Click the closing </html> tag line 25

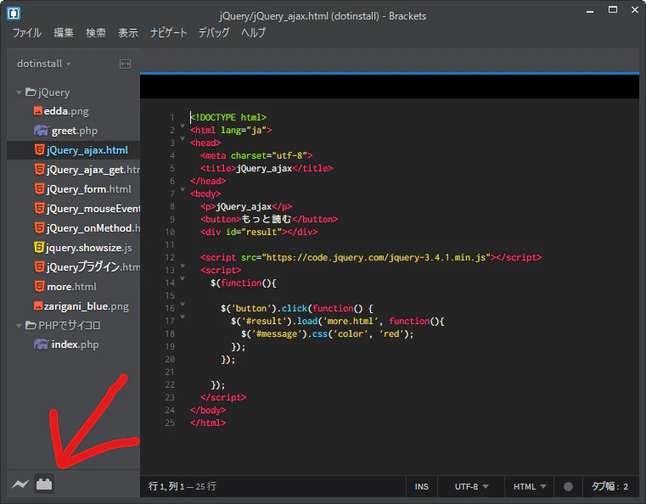coord(208,423)
